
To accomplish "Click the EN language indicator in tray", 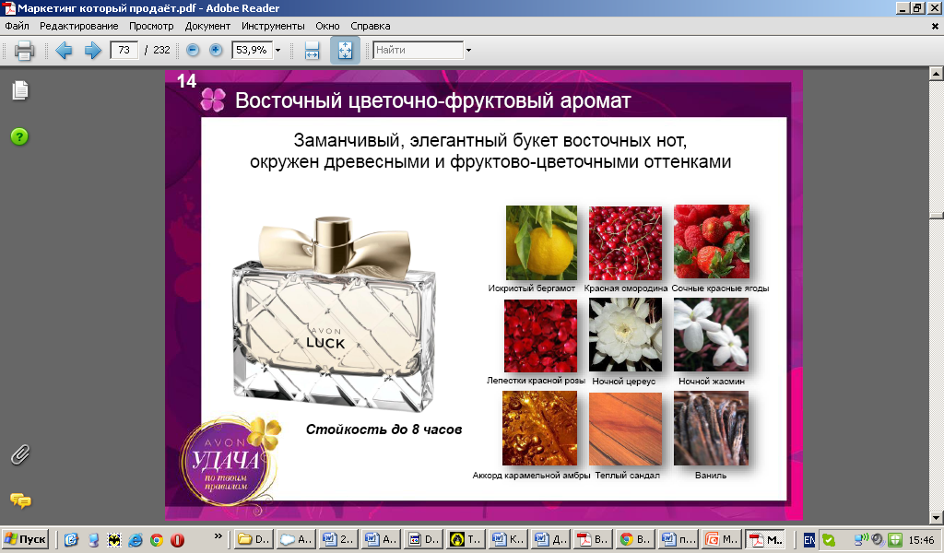I will pos(809,540).
